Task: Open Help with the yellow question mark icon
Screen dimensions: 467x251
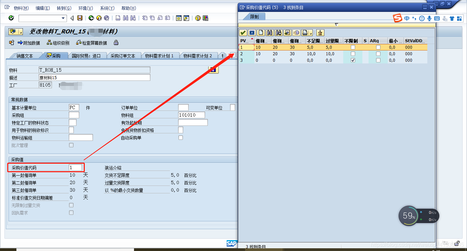Action: click(x=198, y=18)
